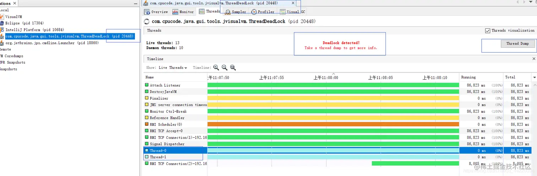Toggle the Threads visualization checkbox
537x176 pixels.
pos(488,31)
